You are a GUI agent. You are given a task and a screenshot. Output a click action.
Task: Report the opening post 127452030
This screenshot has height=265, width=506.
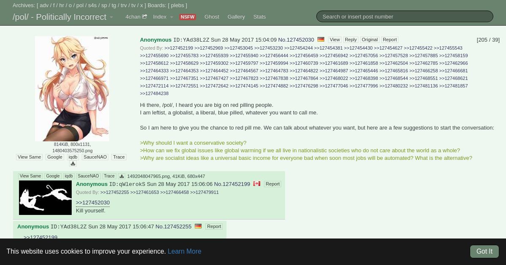(x=390, y=40)
